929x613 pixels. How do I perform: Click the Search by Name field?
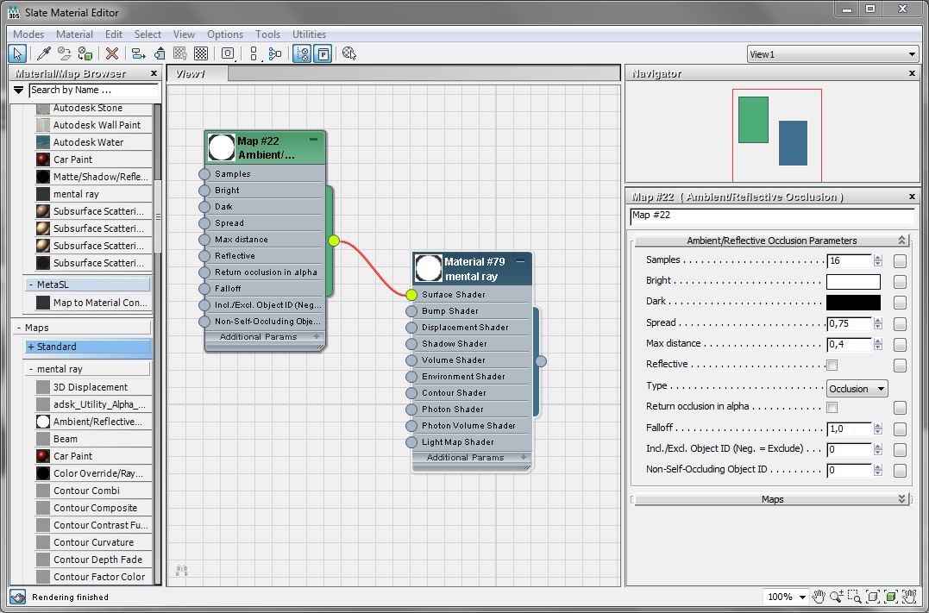coord(94,90)
